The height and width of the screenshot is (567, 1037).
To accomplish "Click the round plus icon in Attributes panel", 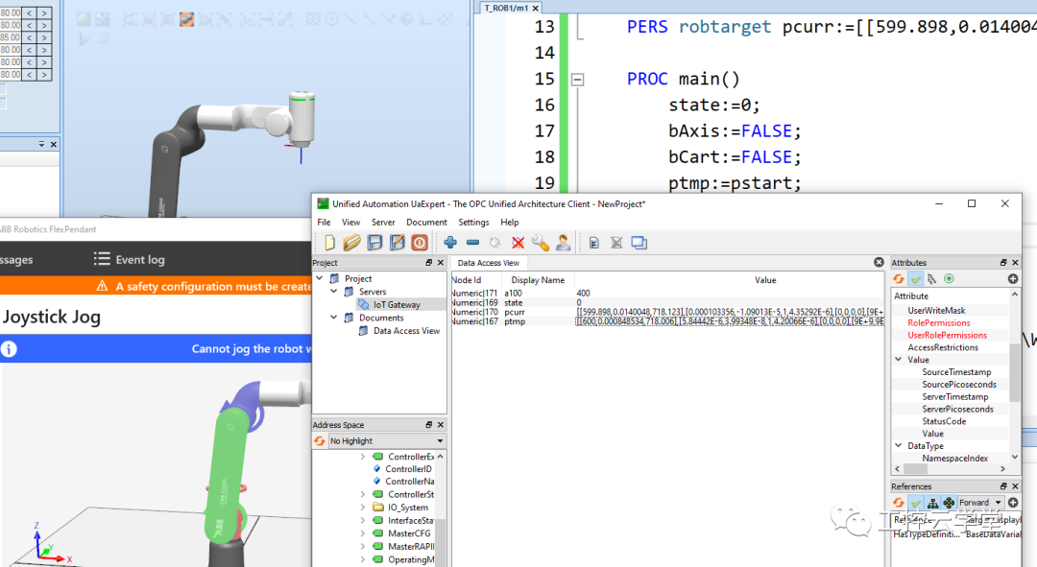I will pyautogui.click(x=1013, y=279).
